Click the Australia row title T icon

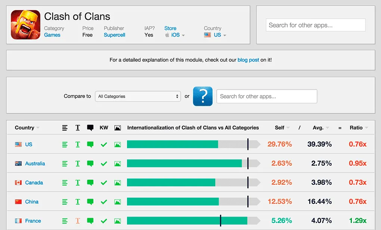78,164
